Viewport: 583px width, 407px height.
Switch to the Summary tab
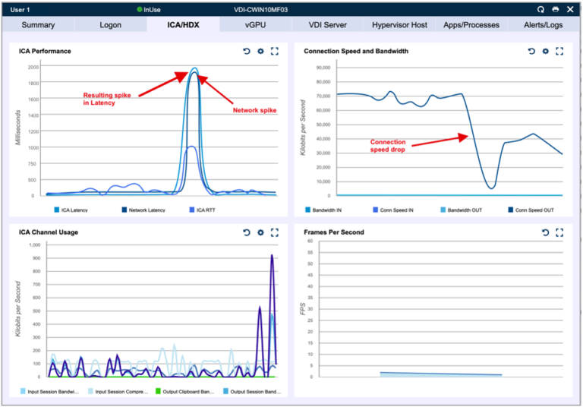click(x=38, y=25)
